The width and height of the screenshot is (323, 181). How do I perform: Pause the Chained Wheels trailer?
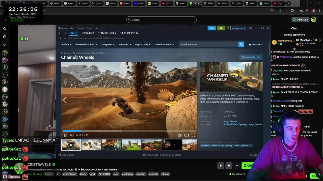coord(65,135)
